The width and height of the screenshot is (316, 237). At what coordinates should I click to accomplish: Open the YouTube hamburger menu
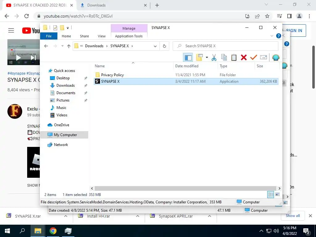[11, 31]
